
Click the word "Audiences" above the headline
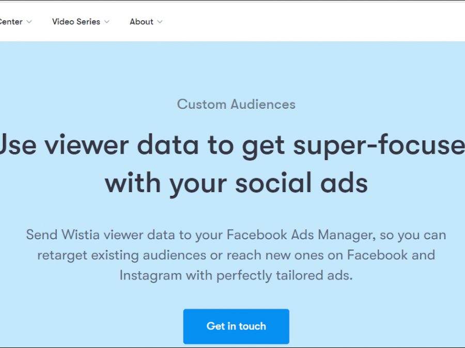point(263,104)
